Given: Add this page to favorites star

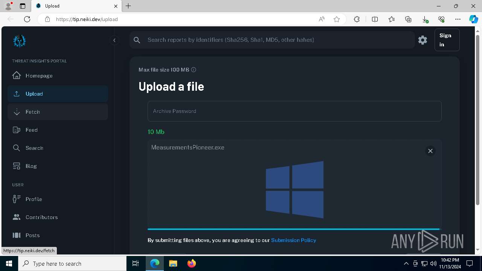Looking at the screenshot, I should 337,19.
